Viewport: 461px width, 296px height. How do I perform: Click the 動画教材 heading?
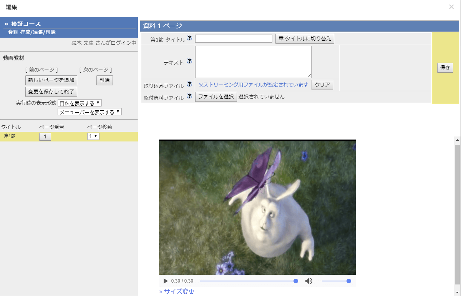click(x=13, y=58)
